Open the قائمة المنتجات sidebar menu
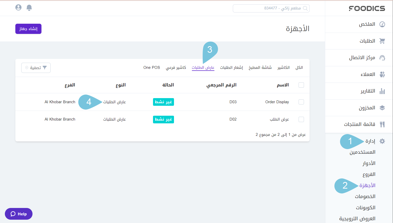Image resolution: width=393 pixels, height=223 pixels. tap(359, 124)
